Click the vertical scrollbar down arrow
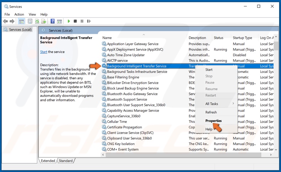Viewport: 281px width, 172px height. click(276, 150)
